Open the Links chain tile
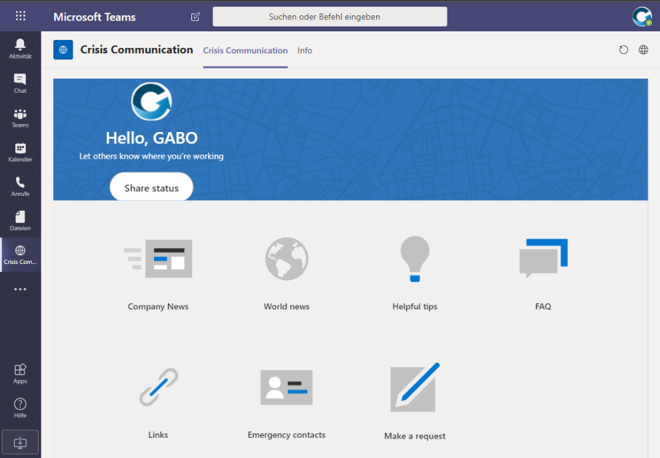660x458 pixels. pyautogui.click(x=158, y=387)
